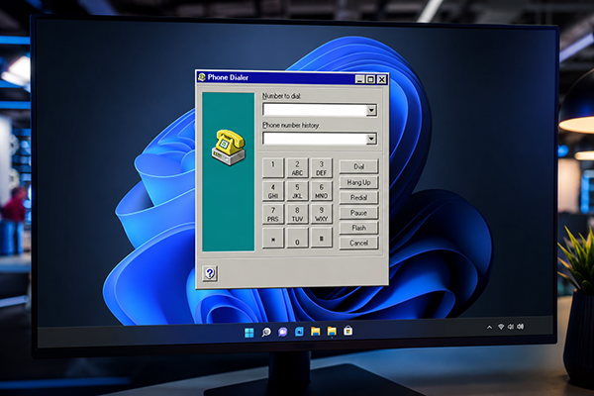Click the Flash button

pos(358,228)
